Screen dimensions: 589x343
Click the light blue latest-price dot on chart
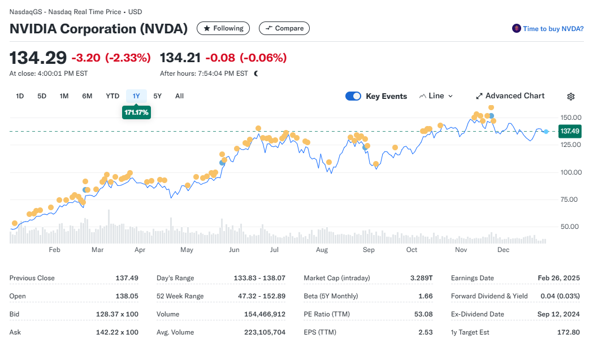pyautogui.click(x=546, y=132)
